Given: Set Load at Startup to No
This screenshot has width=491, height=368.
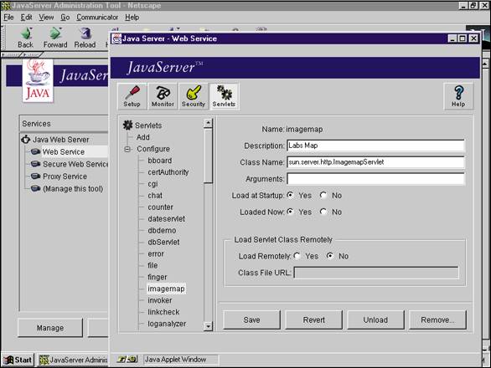Looking at the screenshot, I should pos(323,195).
